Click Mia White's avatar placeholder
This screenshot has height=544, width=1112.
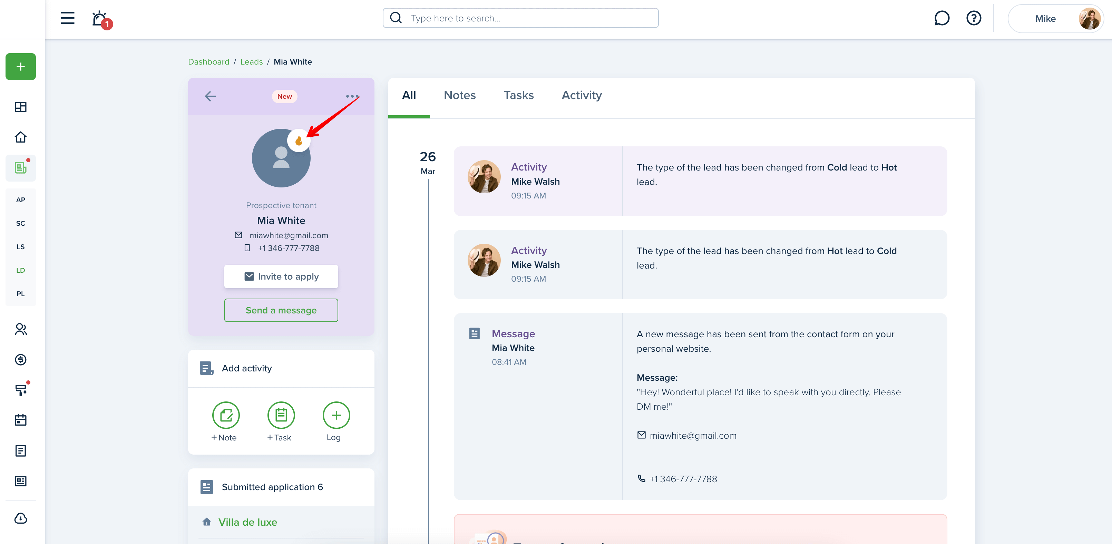[x=281, y=158]
